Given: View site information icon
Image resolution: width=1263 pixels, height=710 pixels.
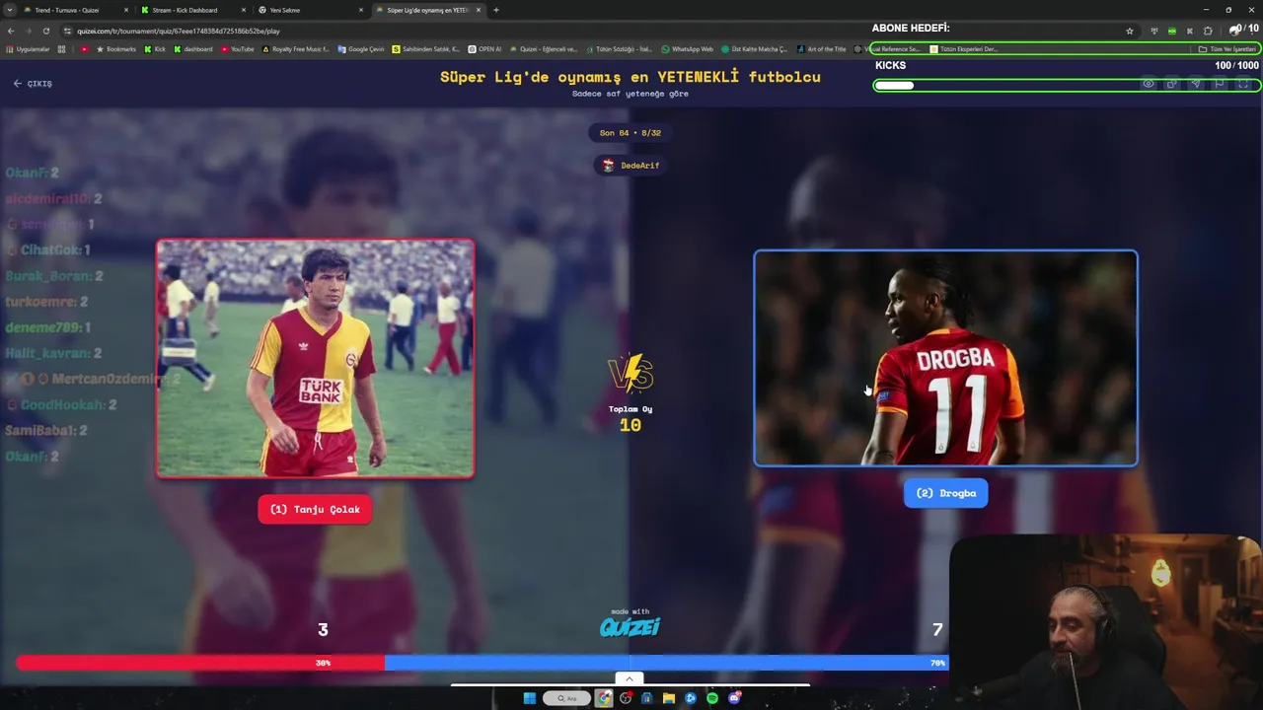Looking at the screenshot, I should point(67,31).
